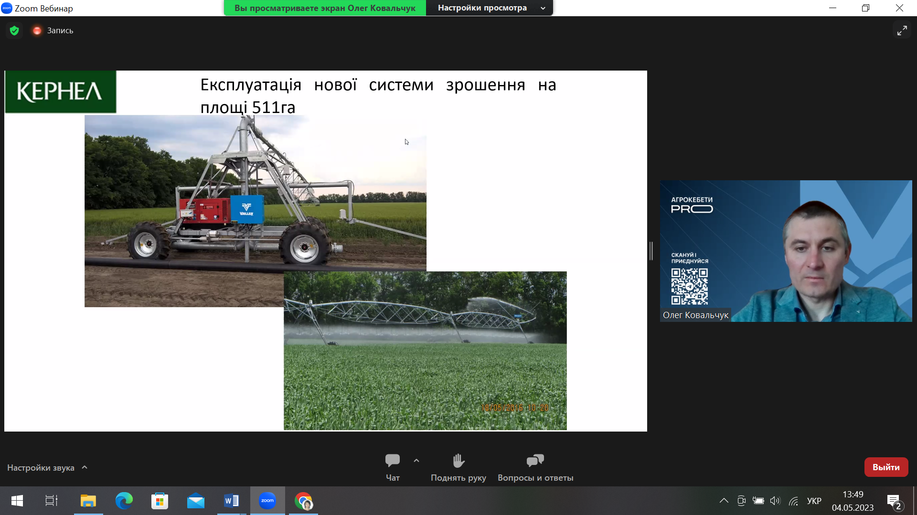Expand chat options arrow

(416, 461)
